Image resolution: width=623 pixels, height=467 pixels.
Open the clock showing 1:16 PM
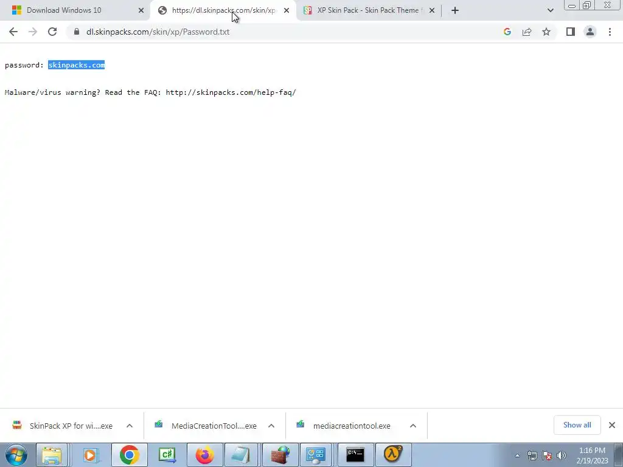pos(592,455)
